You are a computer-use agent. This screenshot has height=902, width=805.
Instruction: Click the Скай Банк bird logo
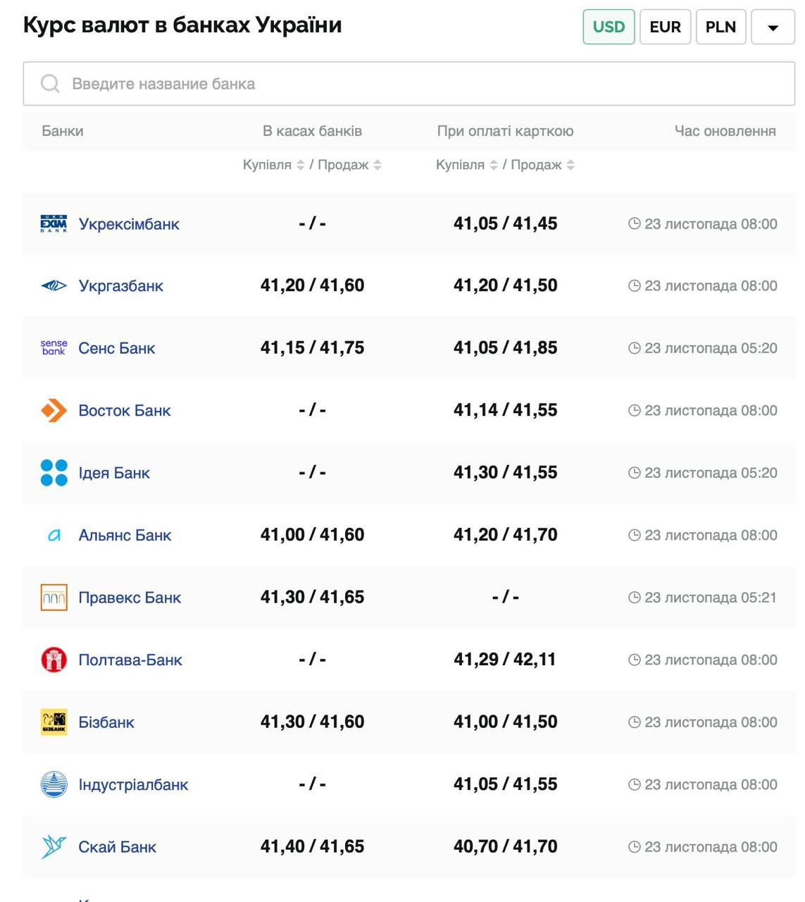pyautogui.click(x=54, y=847)
